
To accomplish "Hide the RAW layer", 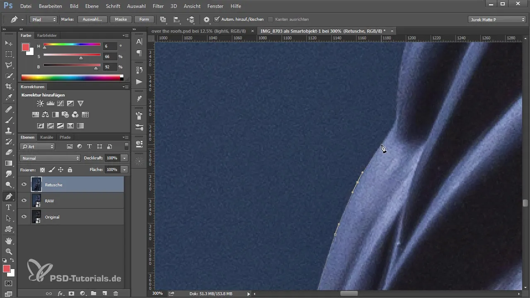I will click(x=24, y=201).
